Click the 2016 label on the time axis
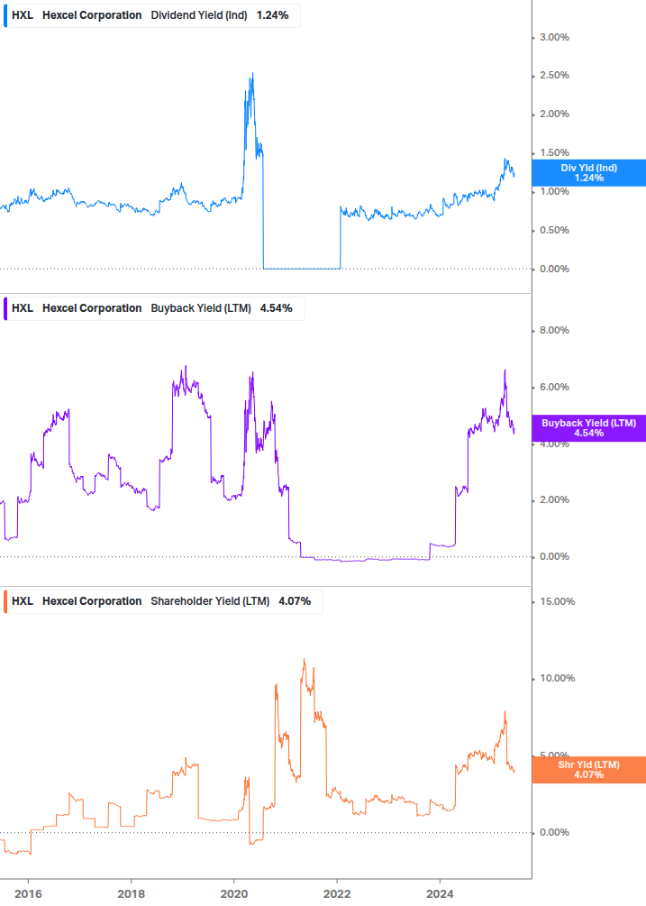 tap(28, 894)
